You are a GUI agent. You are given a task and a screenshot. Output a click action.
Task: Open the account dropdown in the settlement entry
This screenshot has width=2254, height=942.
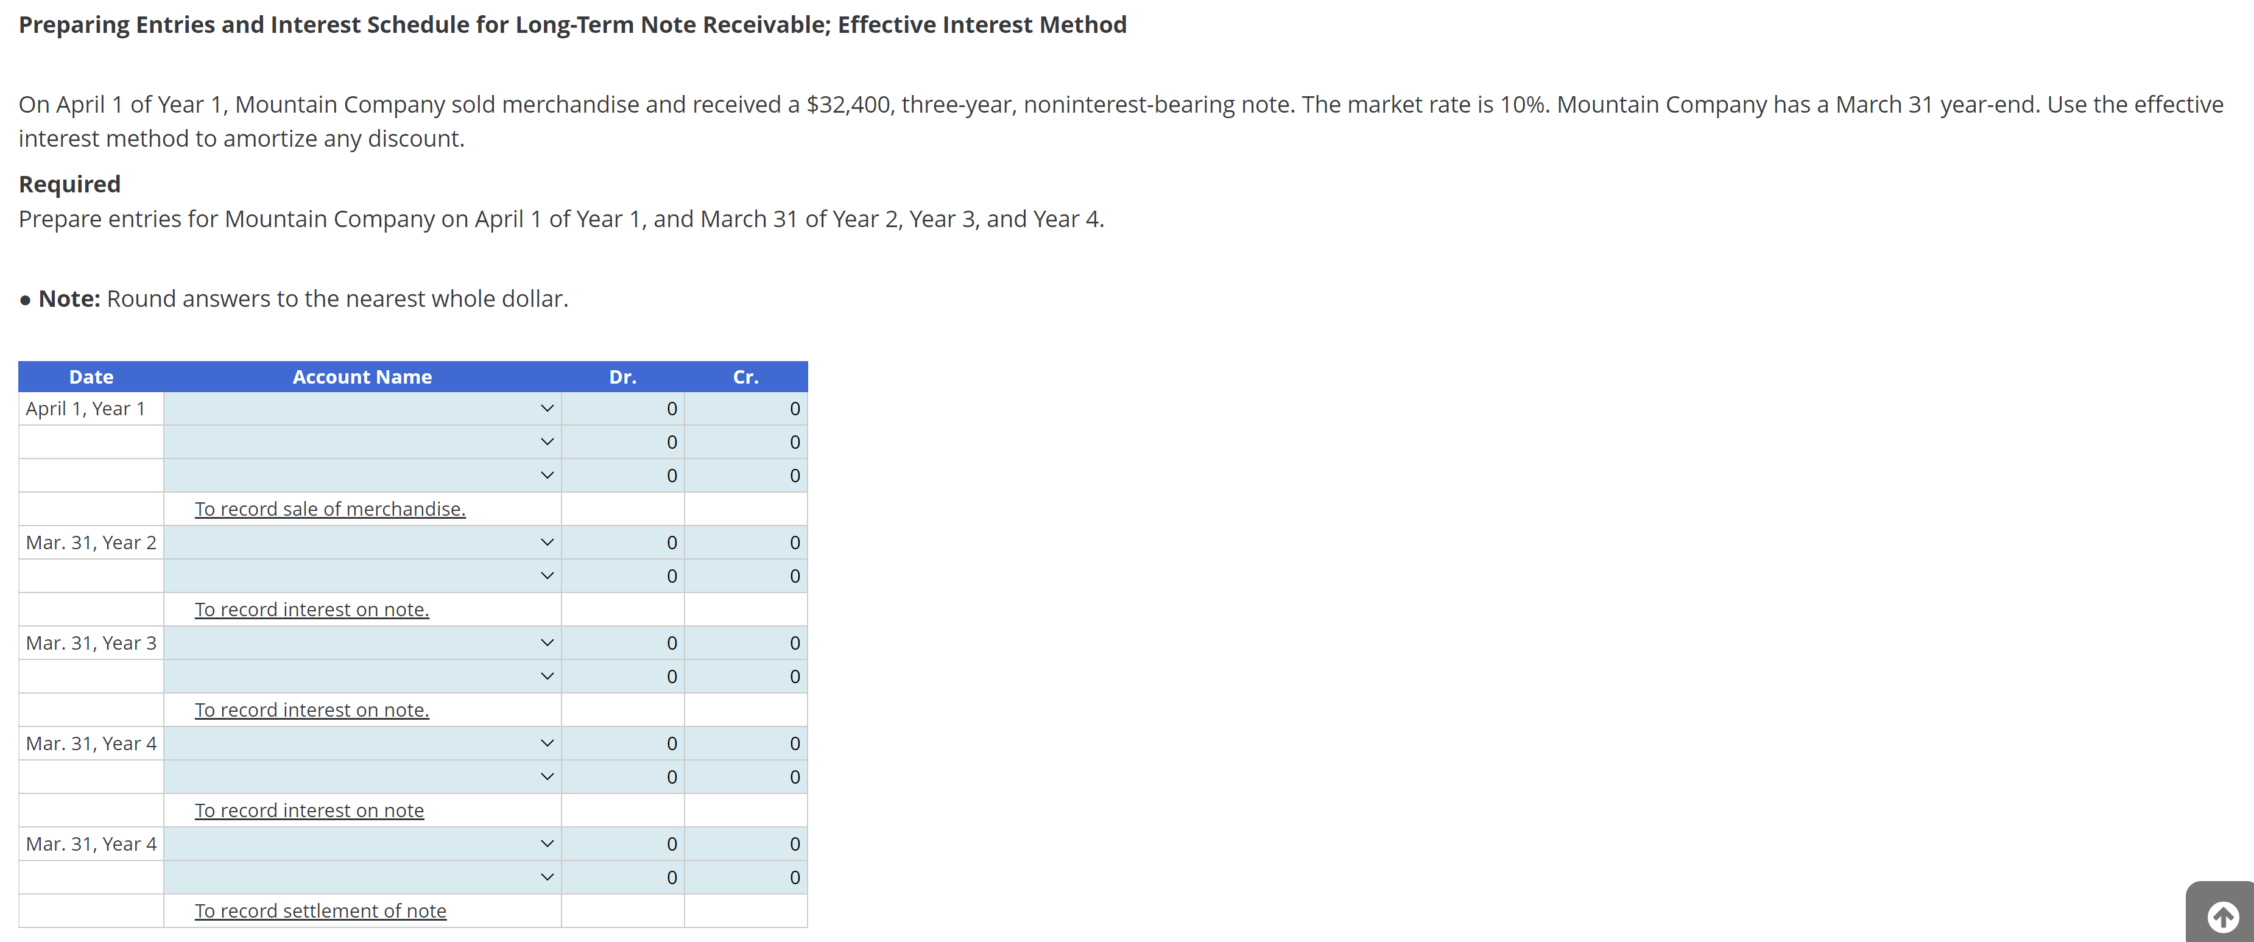[547, 843]
